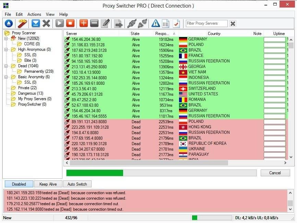This screenshot has width=297, height=223.
Task: Click the Note column header
Action: [x=257, y=34]
